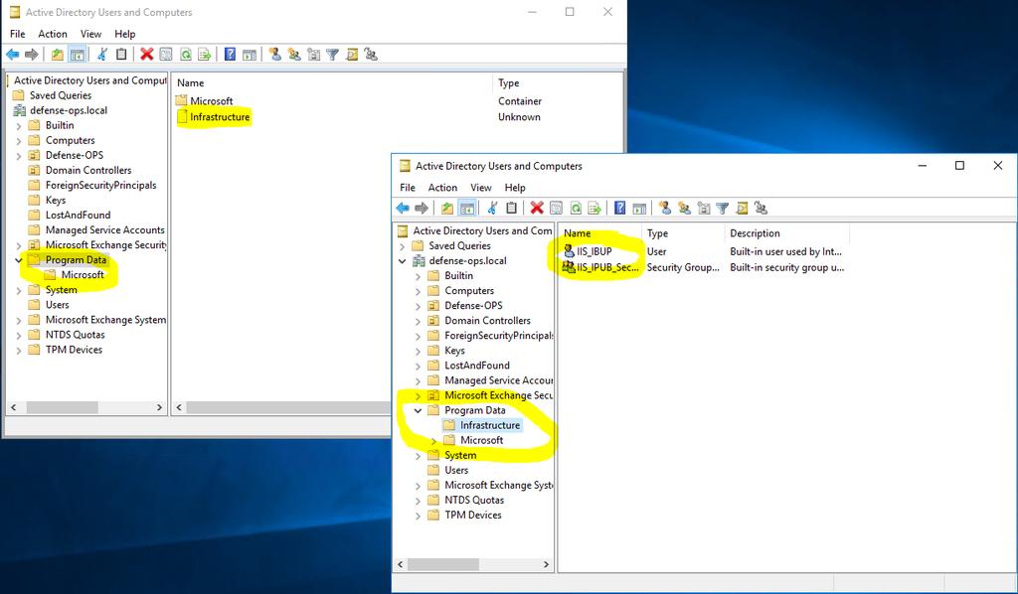Click Forward arrow in the front window toolbar
Viewport: 1018px width, 594px height.
[x=422, y=209]
